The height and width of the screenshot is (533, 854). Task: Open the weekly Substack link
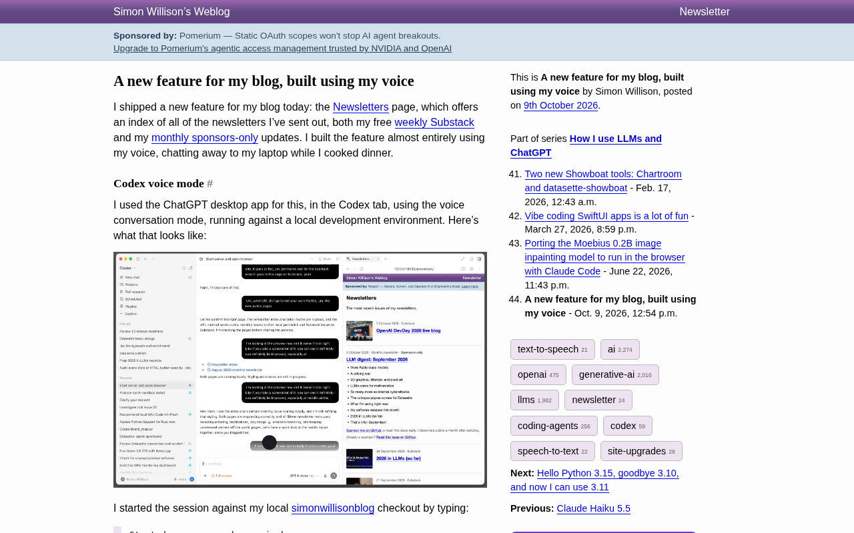click(x=434, y=122)
